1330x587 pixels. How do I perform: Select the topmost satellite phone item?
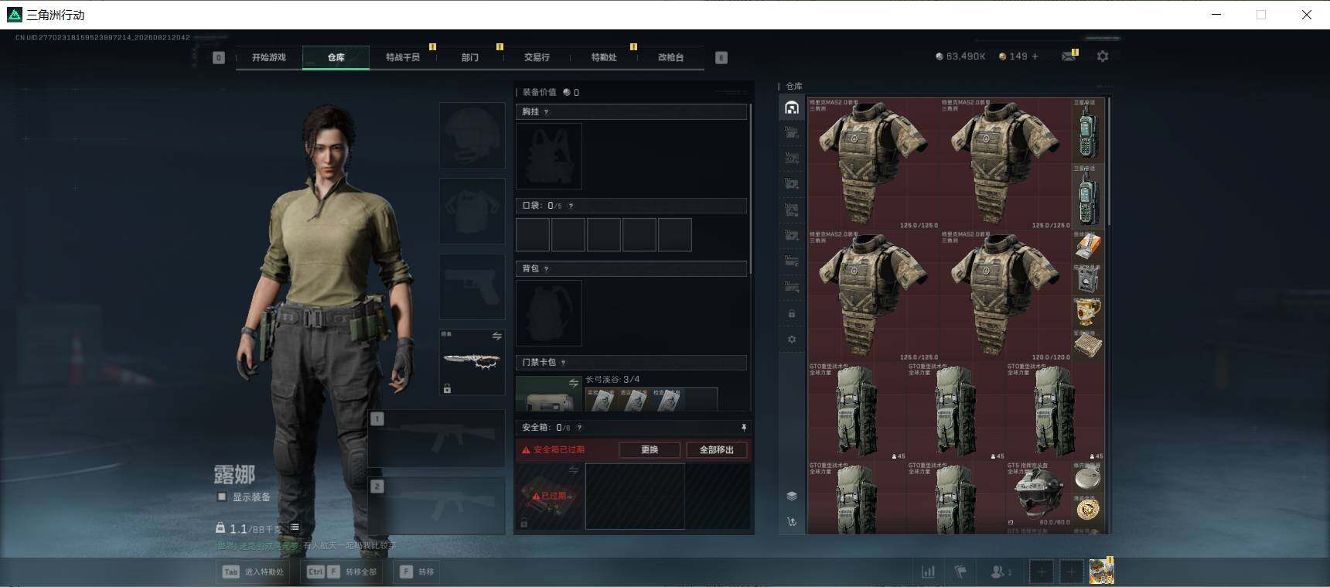tap(1088, 131)
